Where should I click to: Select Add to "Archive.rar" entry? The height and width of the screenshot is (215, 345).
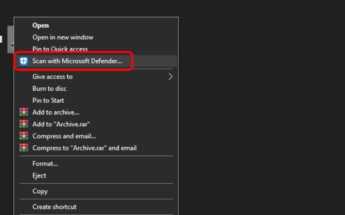[96, 124]
